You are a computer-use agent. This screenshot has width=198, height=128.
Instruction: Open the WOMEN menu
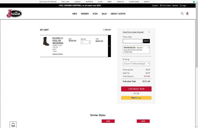(x=85, y=14)
